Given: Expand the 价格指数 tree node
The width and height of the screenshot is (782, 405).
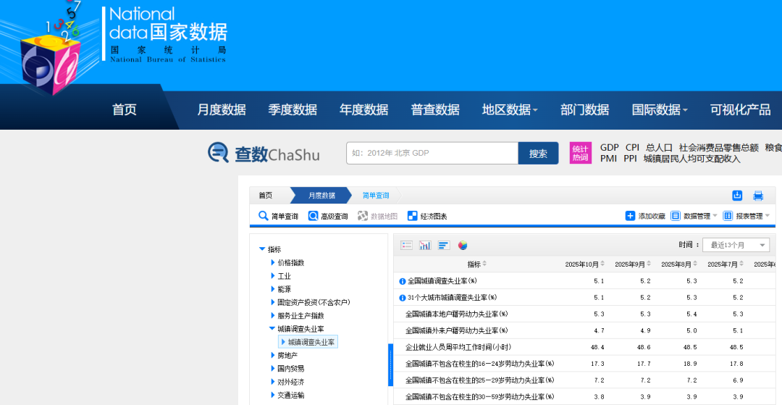Looking at the screenshot, I should point(273,263).
